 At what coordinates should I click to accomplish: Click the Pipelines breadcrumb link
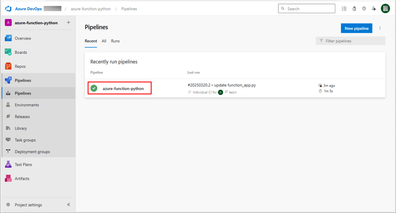coord(129,9)
